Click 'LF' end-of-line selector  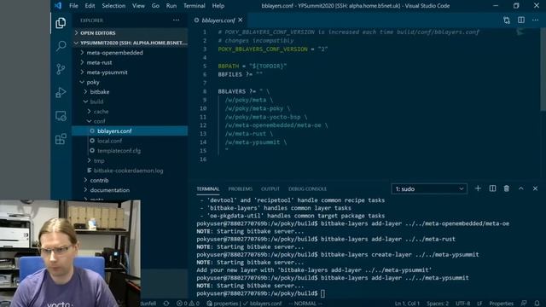[x=479, y=304]
